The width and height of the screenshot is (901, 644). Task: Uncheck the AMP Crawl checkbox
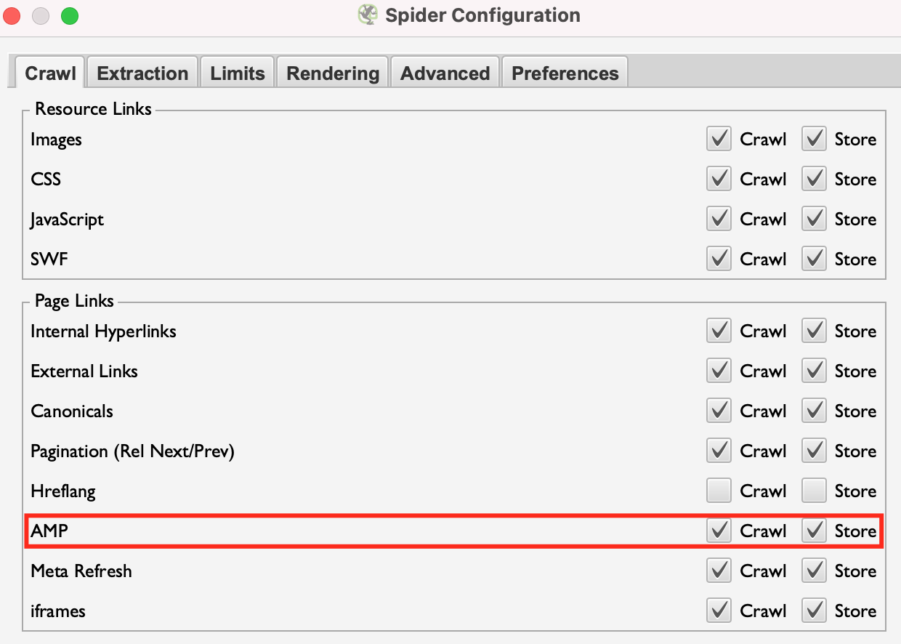(x=719, y=531)
